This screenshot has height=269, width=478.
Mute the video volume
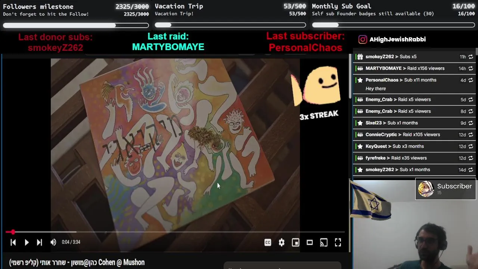coord(53,242)
